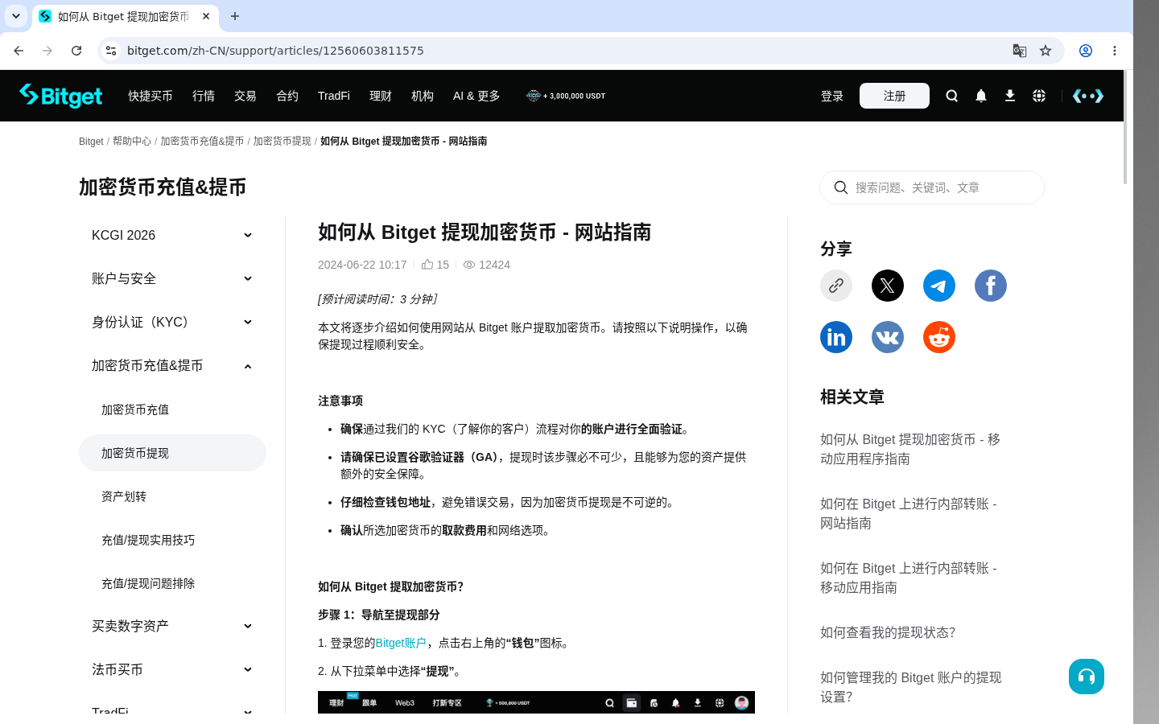Share article on Telegram
Viewport: 1159px width, 724px height.
(x=939, y=286)
